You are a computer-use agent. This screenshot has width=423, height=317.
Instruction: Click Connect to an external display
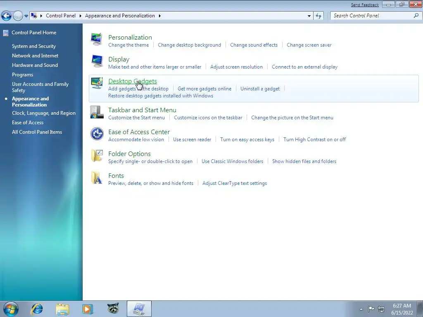pyautogui.click(x=304, y=67)
